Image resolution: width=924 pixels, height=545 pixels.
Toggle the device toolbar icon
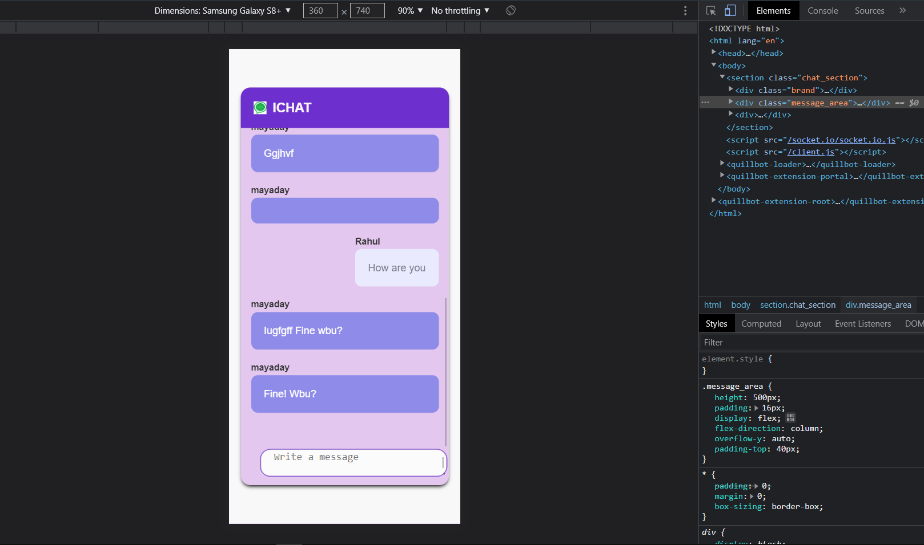point(730,10)
